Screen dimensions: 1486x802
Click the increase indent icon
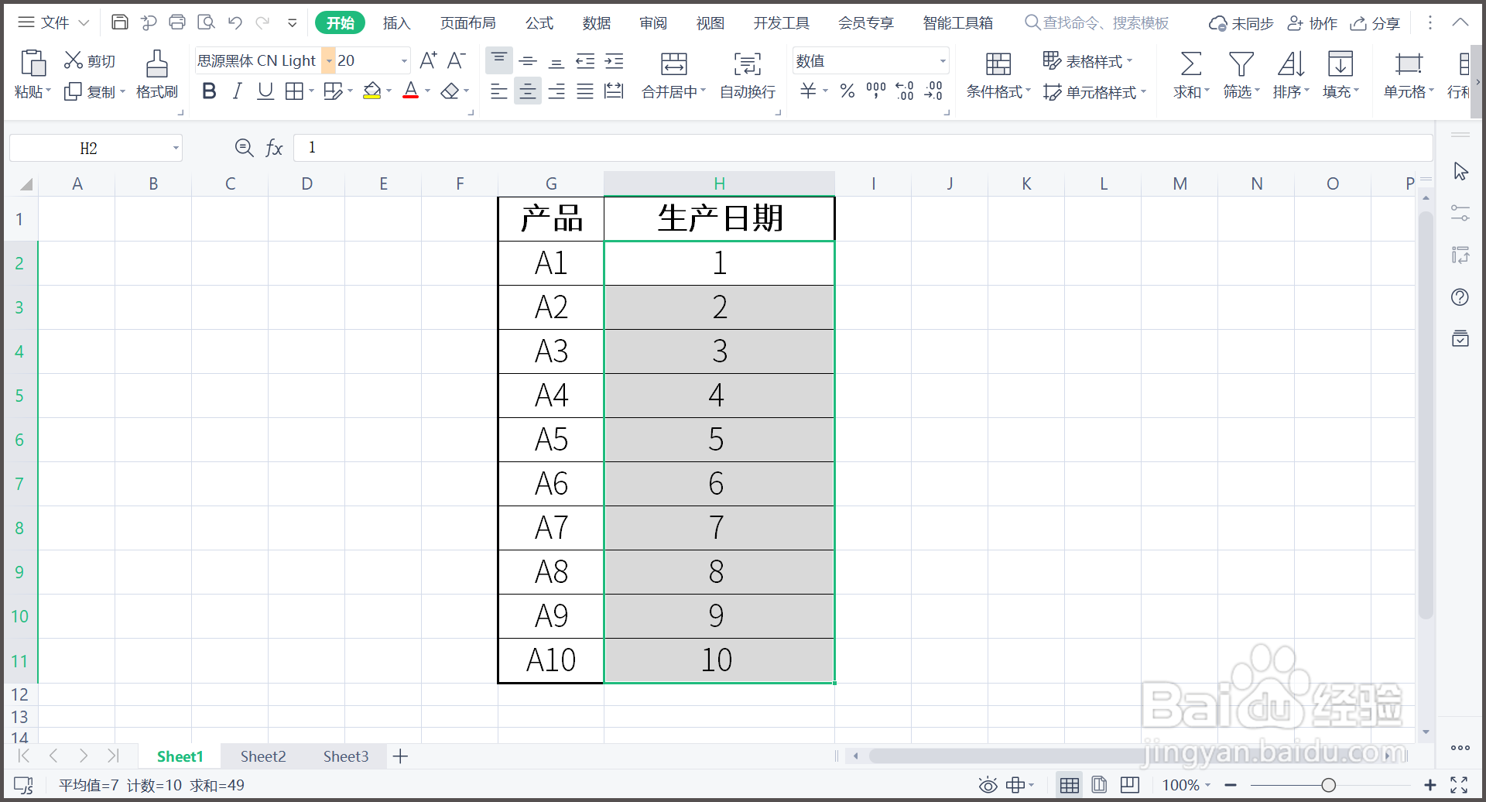[x=614, y=60]
